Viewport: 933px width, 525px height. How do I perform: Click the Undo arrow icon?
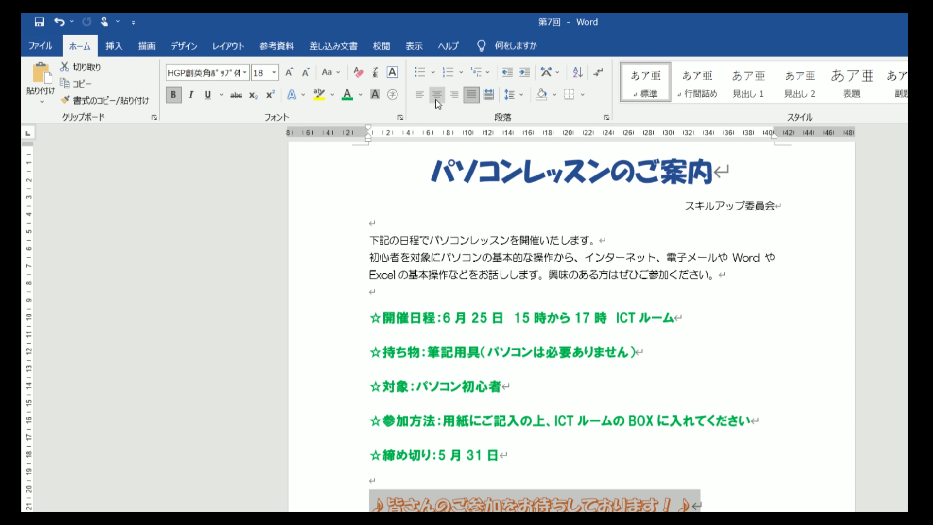click(59, 22)
